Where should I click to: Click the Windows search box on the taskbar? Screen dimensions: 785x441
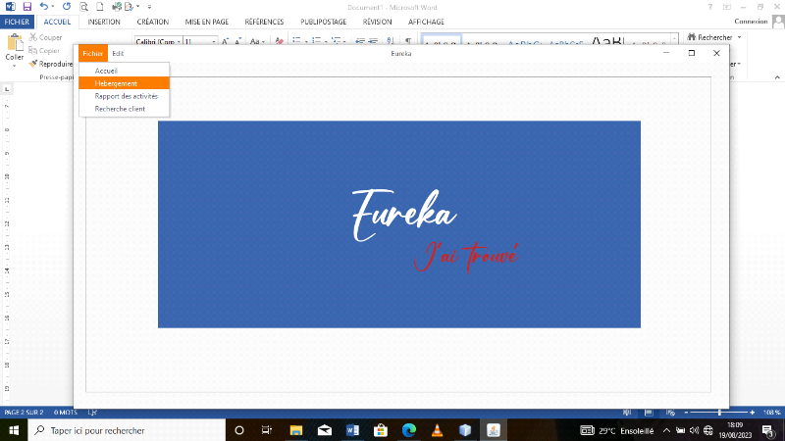click(127, 430)
